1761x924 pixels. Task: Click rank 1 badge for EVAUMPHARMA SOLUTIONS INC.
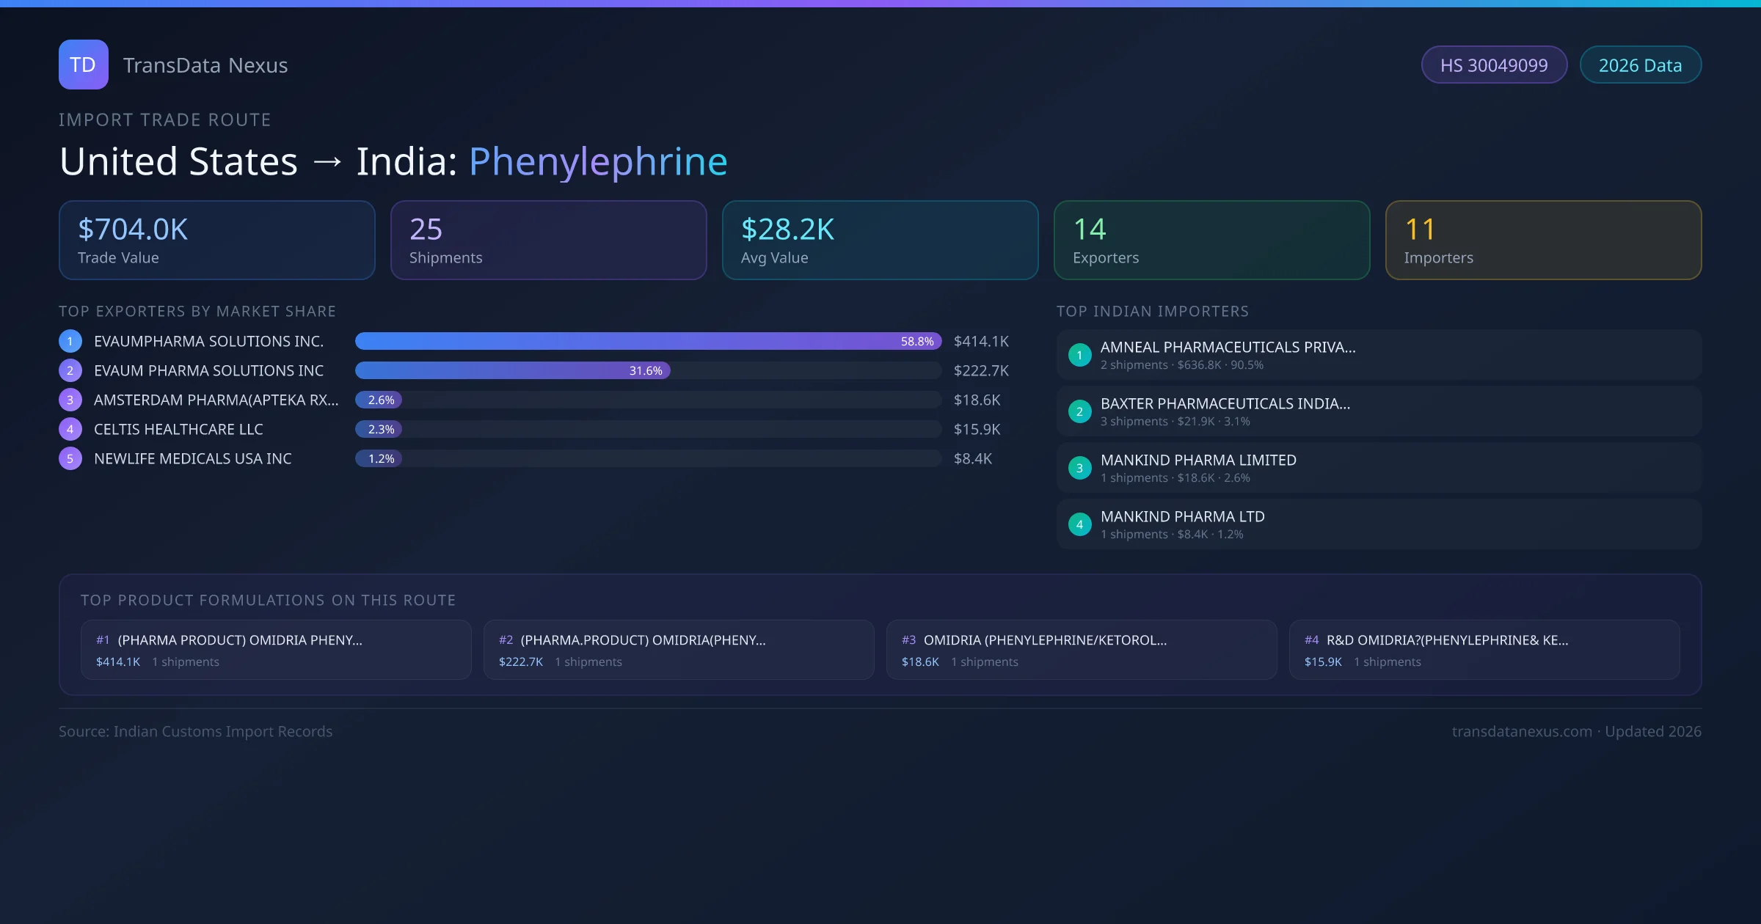coord(70,341)
